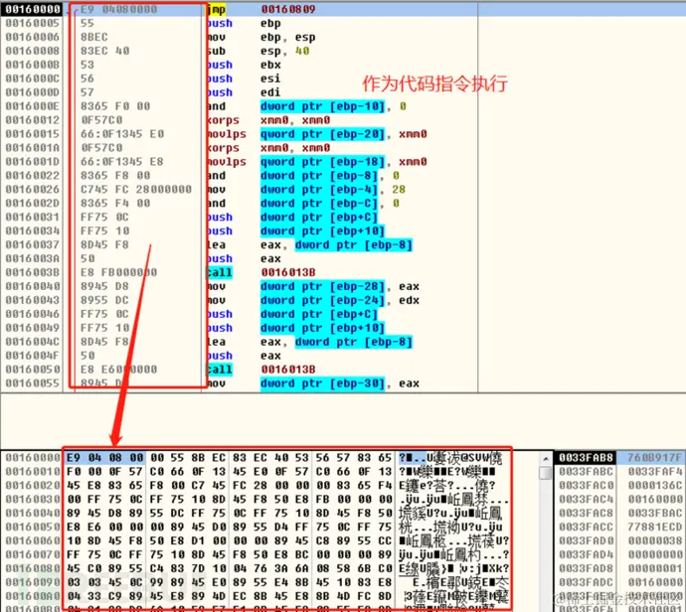Screen dimensions: 686x612
Task: Click stack value 760B917F
Action: pos(654,458)
